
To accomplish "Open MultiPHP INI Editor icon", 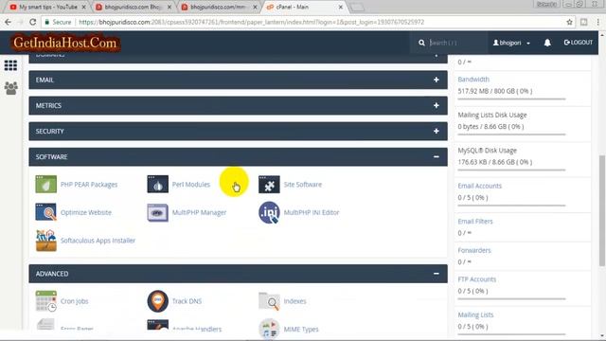I will click(269, 212).
